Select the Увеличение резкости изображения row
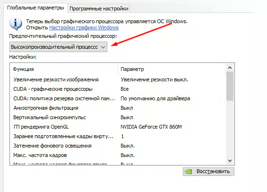267x192 pixels. (118, 79)
